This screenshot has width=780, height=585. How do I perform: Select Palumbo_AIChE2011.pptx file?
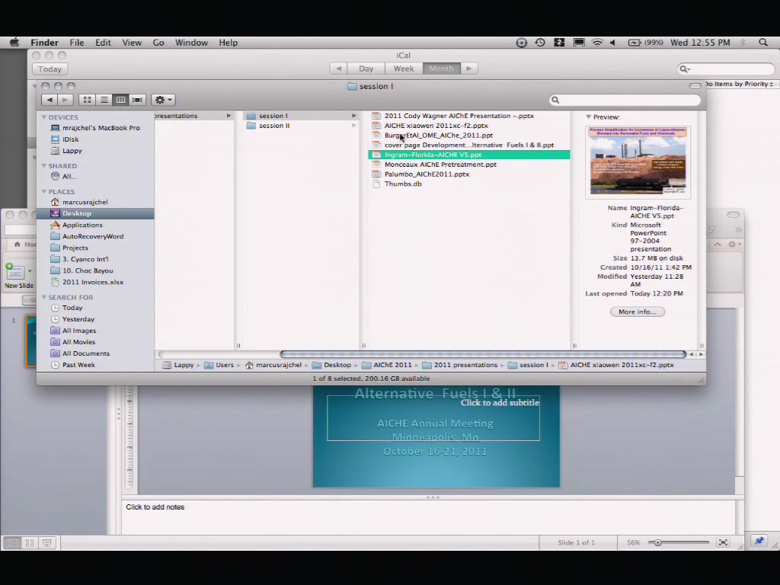point(427,174)
